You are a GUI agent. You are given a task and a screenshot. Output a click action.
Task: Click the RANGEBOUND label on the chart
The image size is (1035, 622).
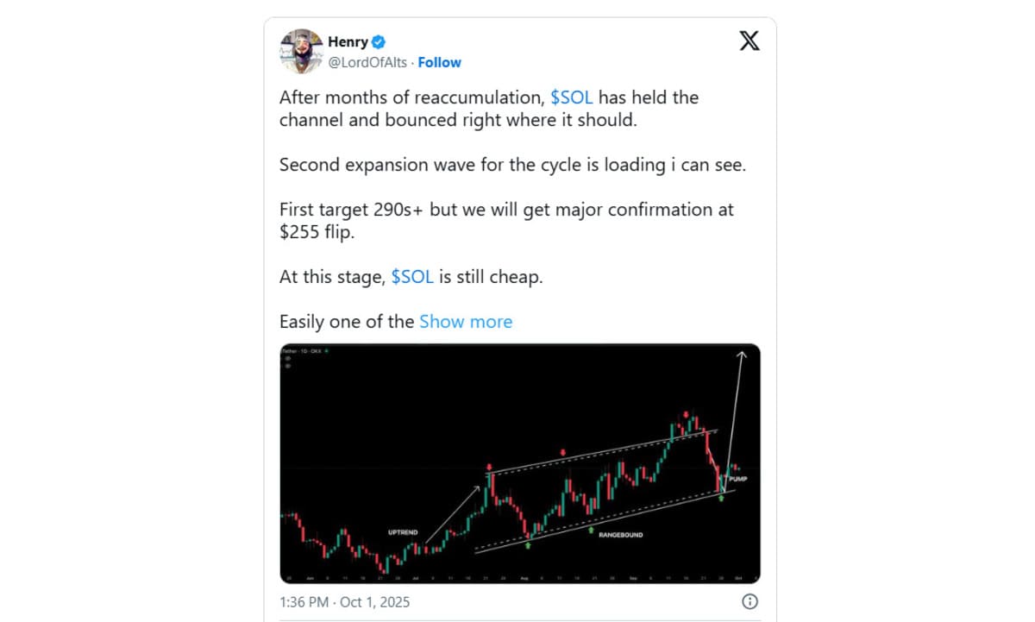tap(621, 535)
